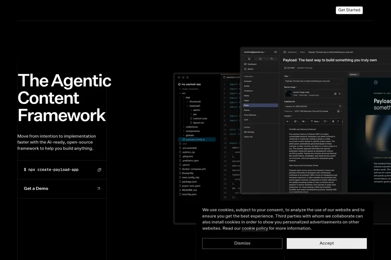Toggle bold in the content editor
This screenshot has width=391, height=260.
333,121
